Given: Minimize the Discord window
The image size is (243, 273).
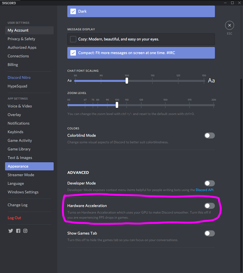Looking at the screenshot, I should (225, 3).
